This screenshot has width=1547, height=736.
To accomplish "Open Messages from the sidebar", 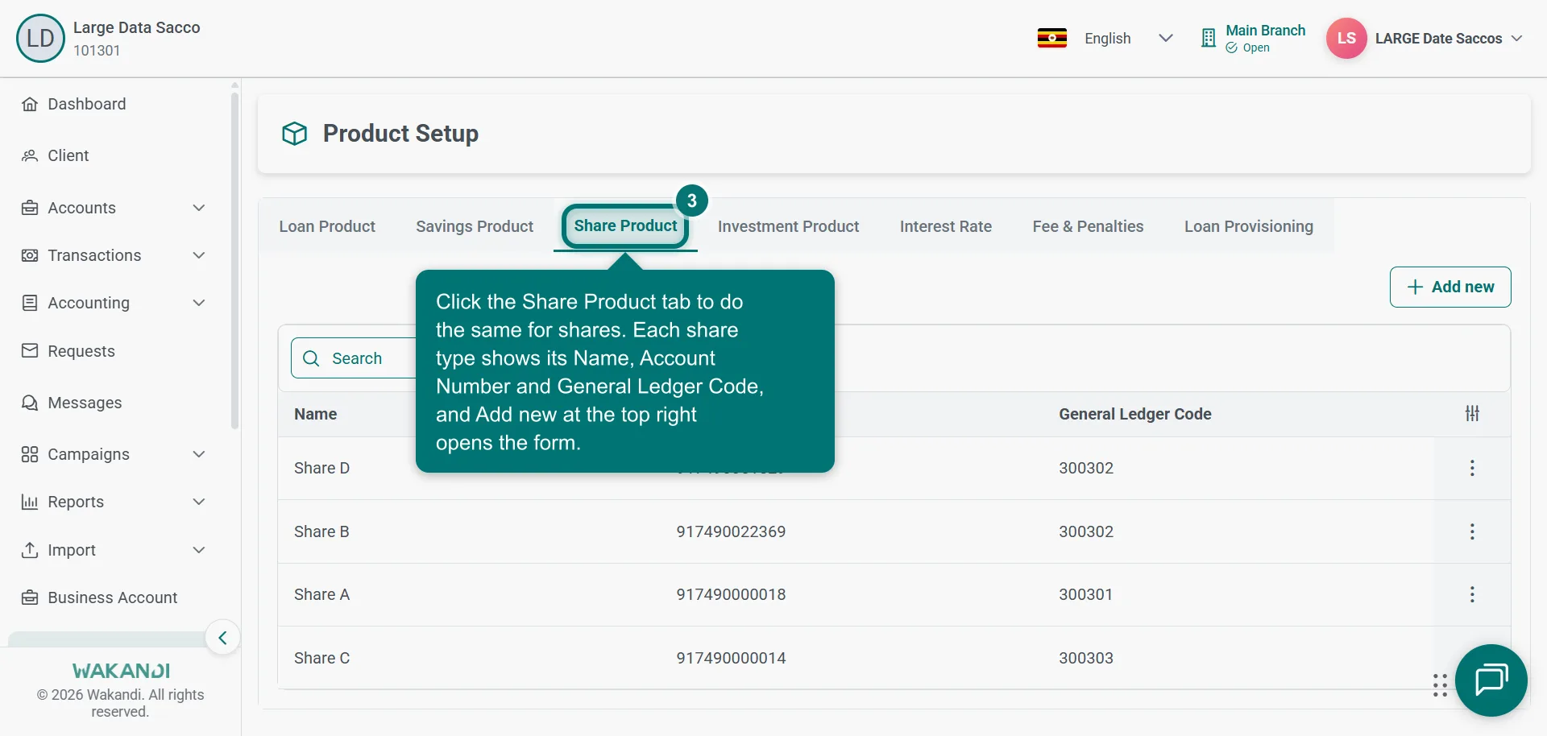I will [85, 403].
